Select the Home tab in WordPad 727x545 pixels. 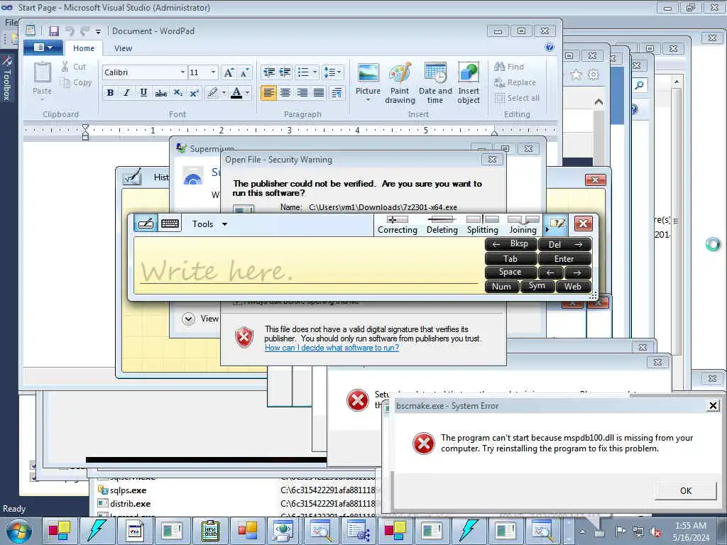pos(84,48)
